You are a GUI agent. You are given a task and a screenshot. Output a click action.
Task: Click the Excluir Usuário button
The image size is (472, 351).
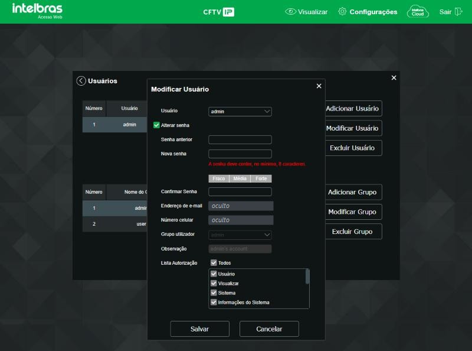(x=353, y=148)
